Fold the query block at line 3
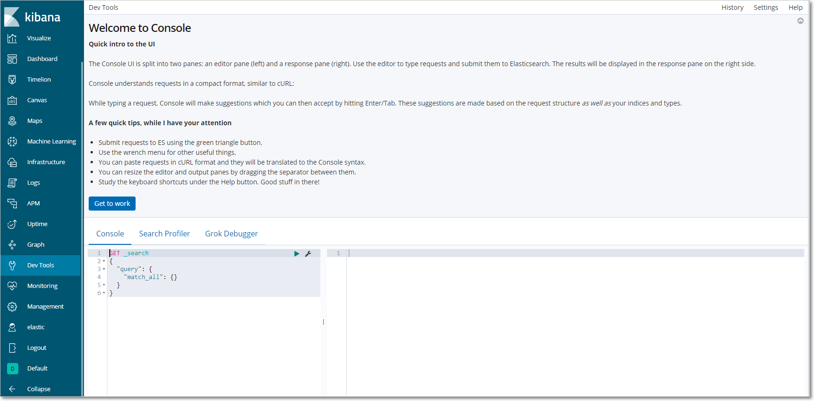Viewport: 814px width, 401px height. 104,269
